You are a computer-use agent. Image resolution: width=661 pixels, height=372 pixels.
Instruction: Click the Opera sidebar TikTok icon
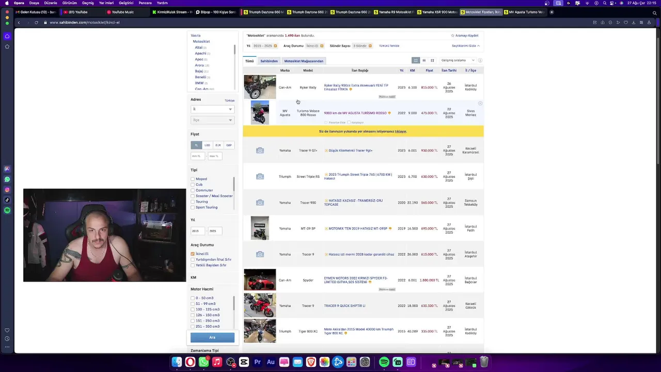[7, 200]
